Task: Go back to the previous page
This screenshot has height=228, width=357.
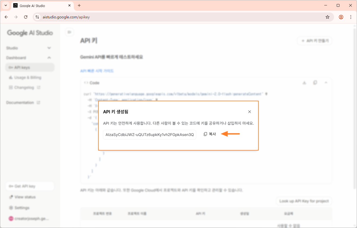Action: [x=6, y=17]
